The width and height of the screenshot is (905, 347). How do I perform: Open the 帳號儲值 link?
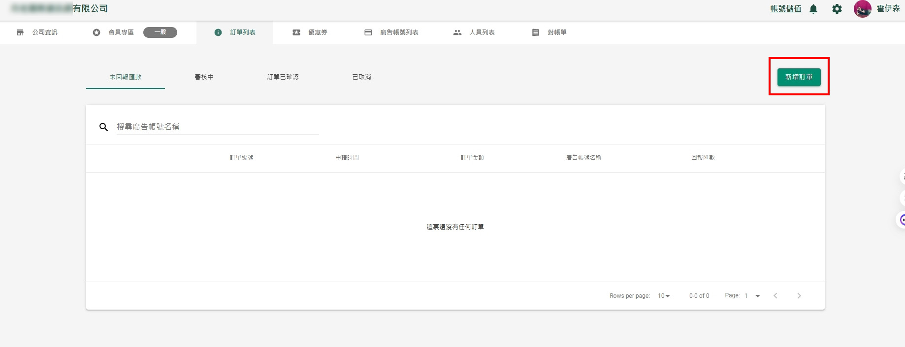click(x=785, y=9)
